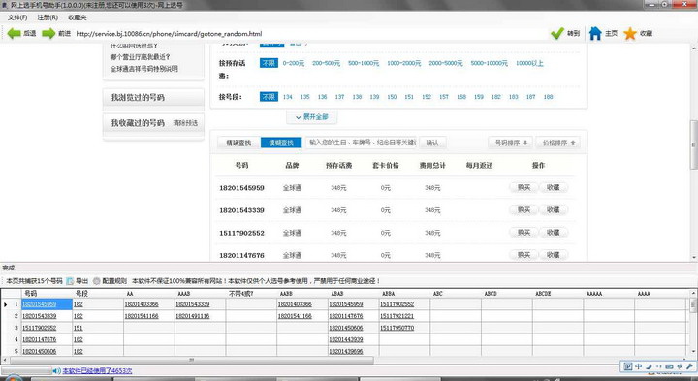This screenshot has height=381, width=698.
Task: Open the 文件(F) menu
Action: (17, 17)
